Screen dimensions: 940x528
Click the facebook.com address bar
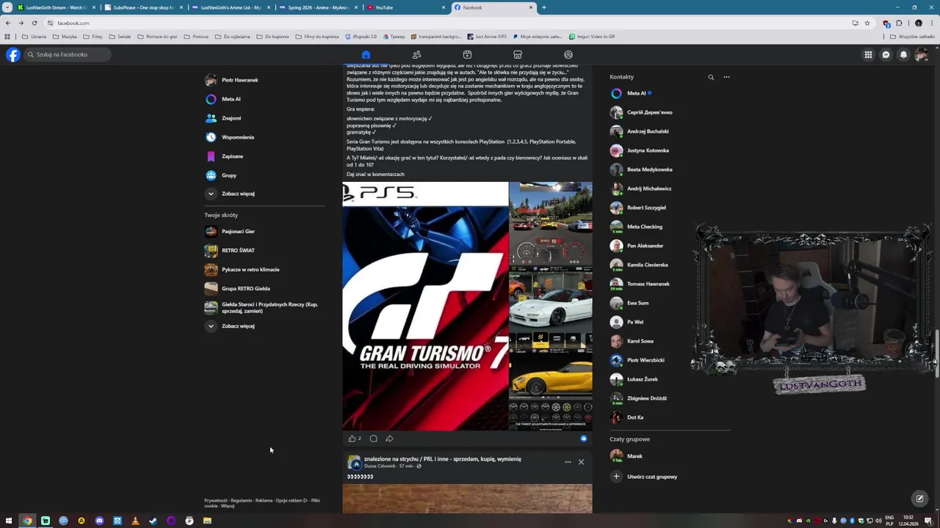441,23
